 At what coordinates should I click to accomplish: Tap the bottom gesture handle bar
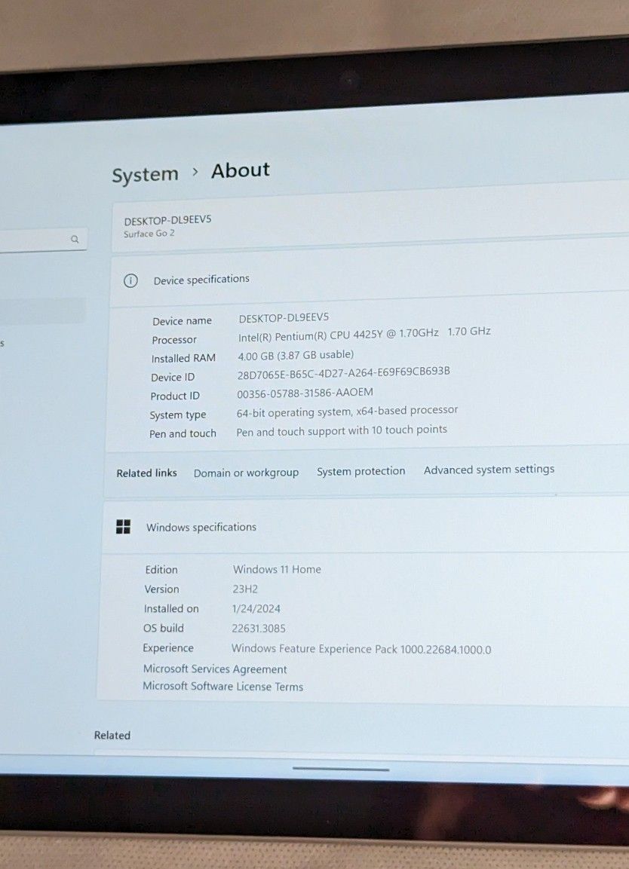[341, 770]
